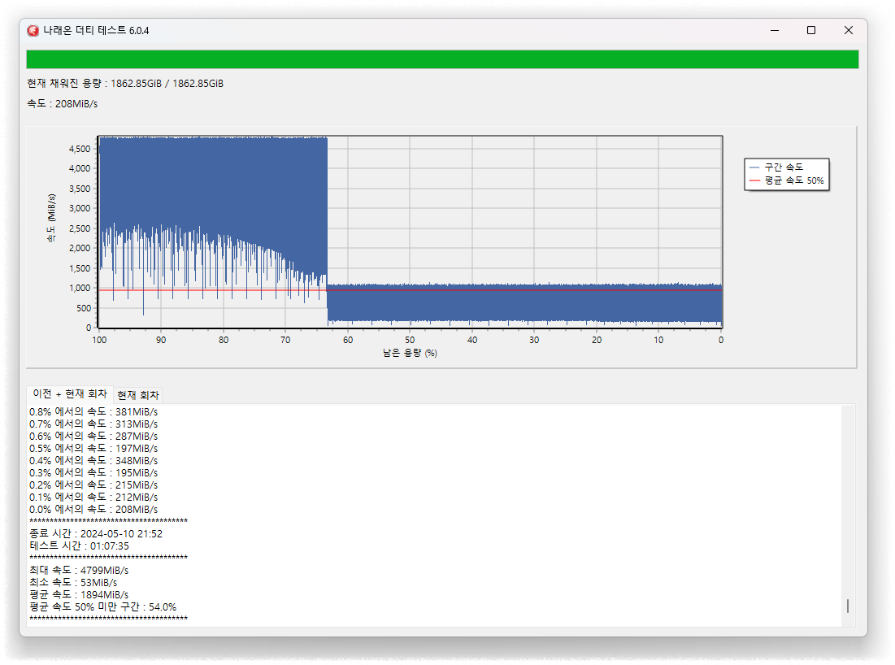Select the log line 0.0% 에서의 속도 : 208MiB/s

tap(93, 509)
